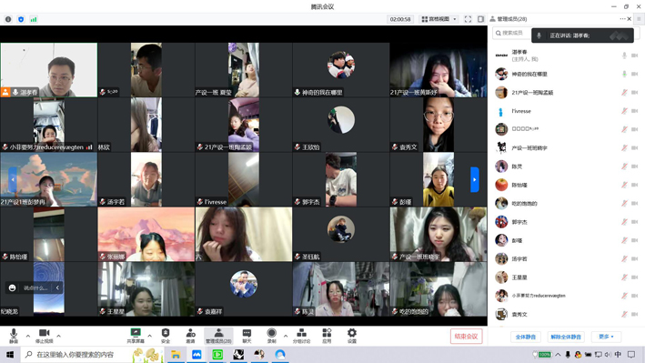Click the green network signal icon
The width and height of the screenshot is (645, 363).
34,19
